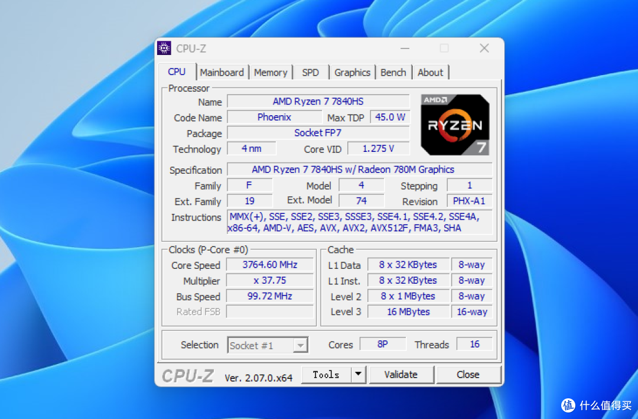Minimize the CPU-Z window
Image resolution: width=638 pixels, height=419 pixels.
point(405,48)
